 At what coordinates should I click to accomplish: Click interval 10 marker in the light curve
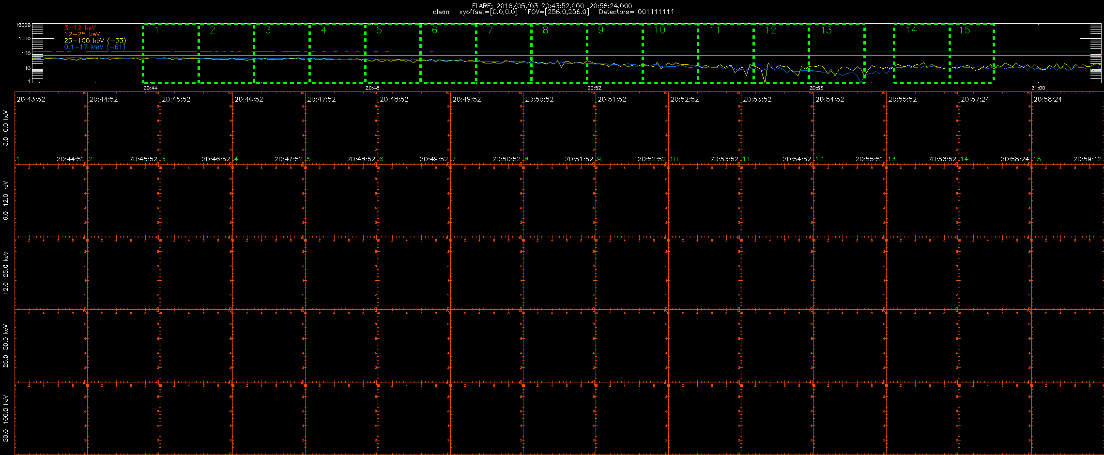(x=659, y=30)
